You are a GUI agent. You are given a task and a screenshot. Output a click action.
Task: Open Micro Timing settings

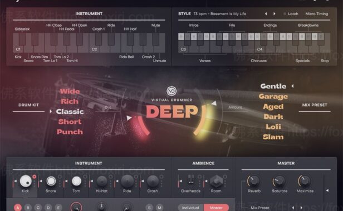point(316,14)
